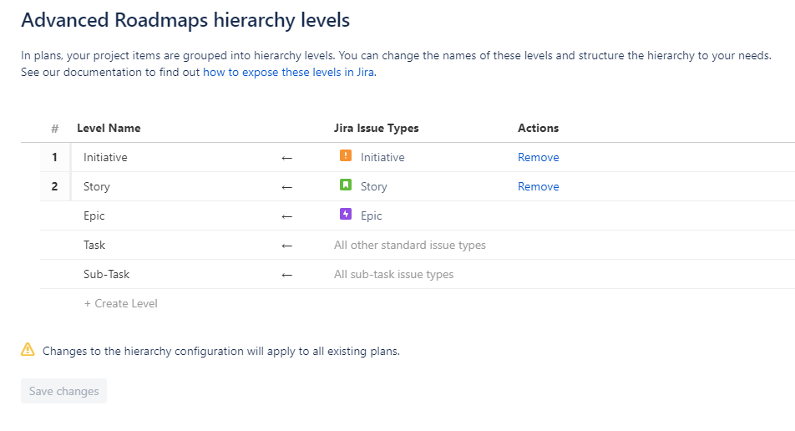Click the arrow in the Sub-Task row

[x=287, y=275]
